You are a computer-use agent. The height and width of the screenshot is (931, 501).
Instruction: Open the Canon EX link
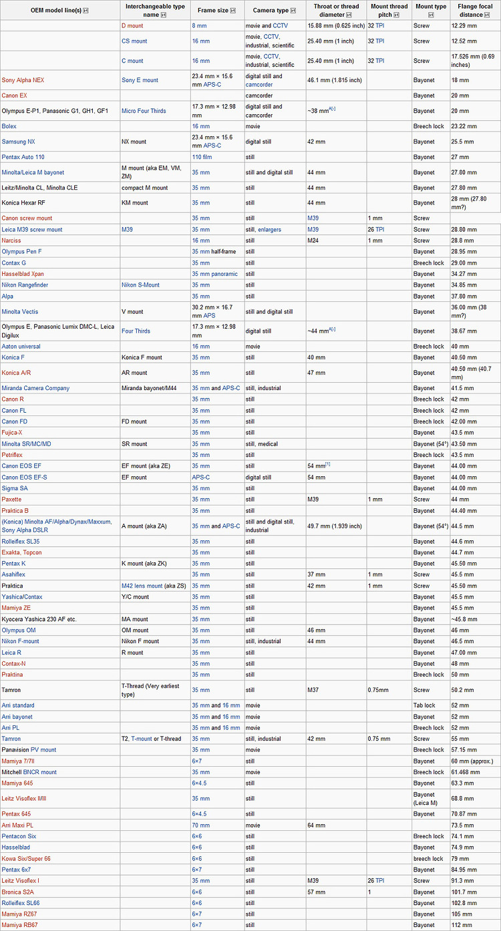coord(14,96)
